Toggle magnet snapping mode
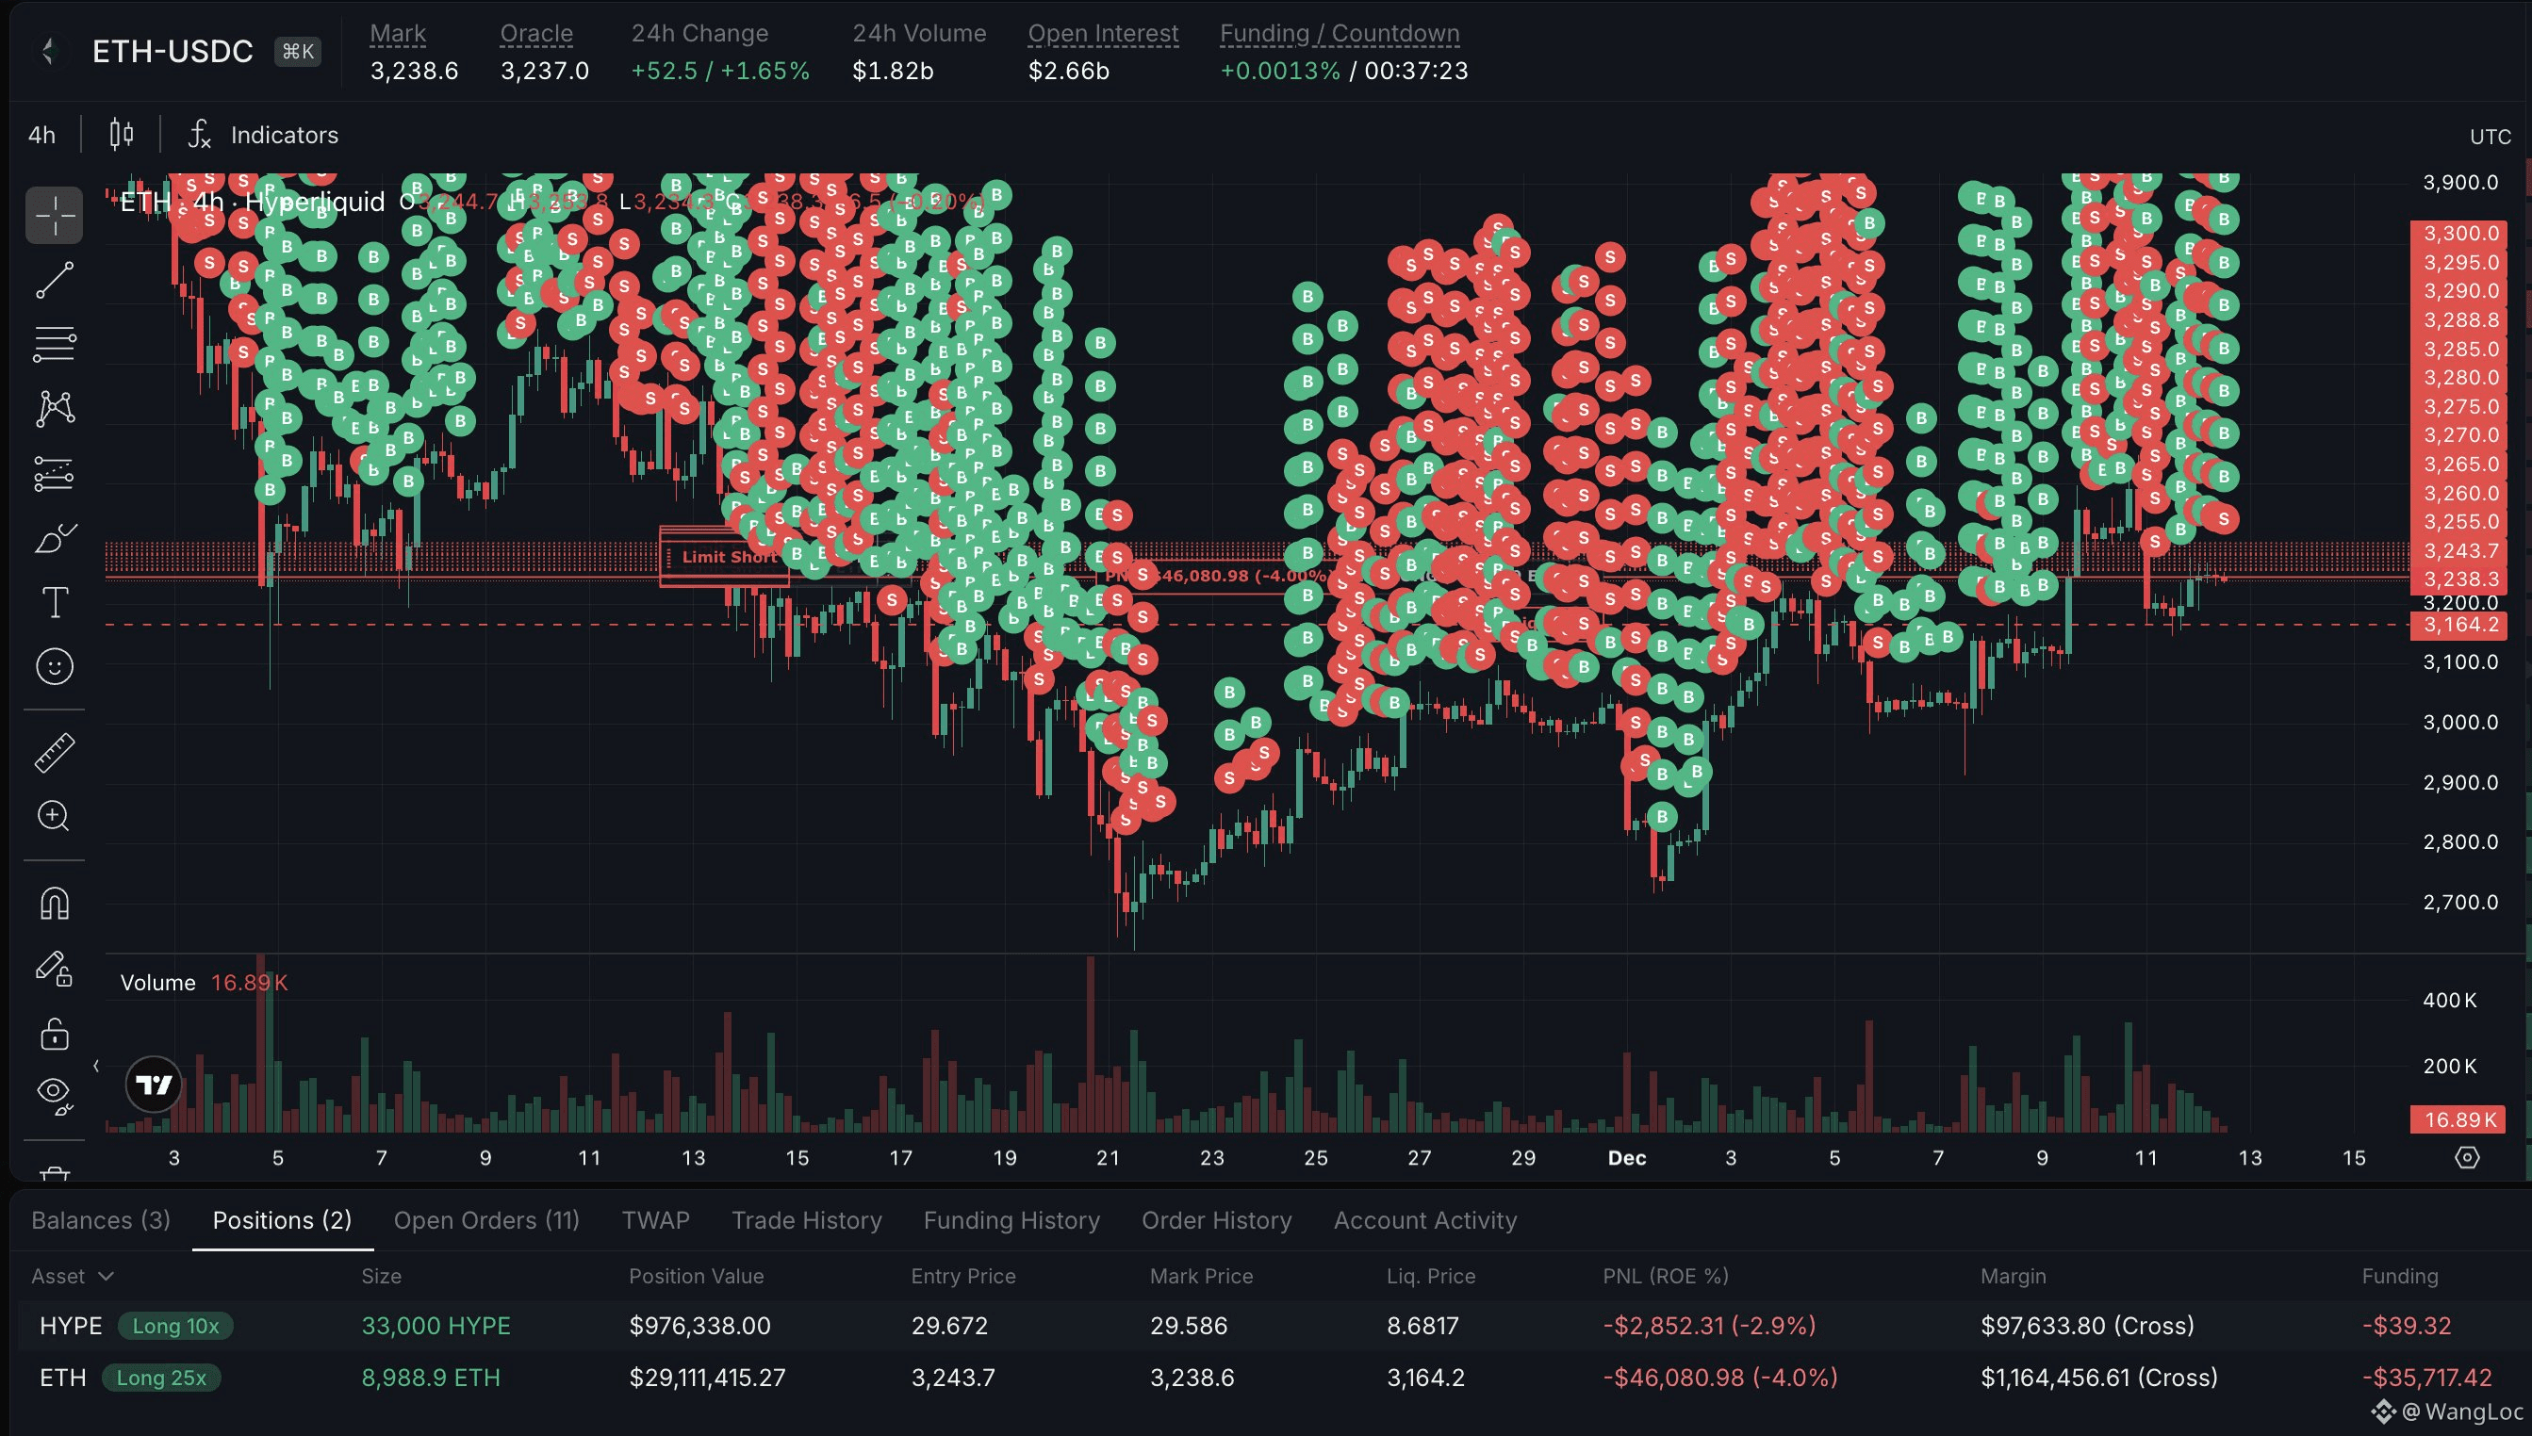This screenshot has width=2532, height=1436. pyautogui.click(x=55, y=904)
